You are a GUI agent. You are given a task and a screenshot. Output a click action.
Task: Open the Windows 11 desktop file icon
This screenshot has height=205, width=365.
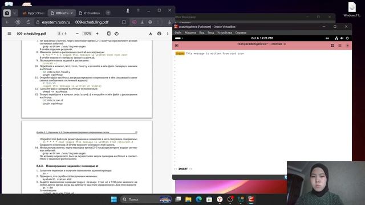(x=352, y=9)
